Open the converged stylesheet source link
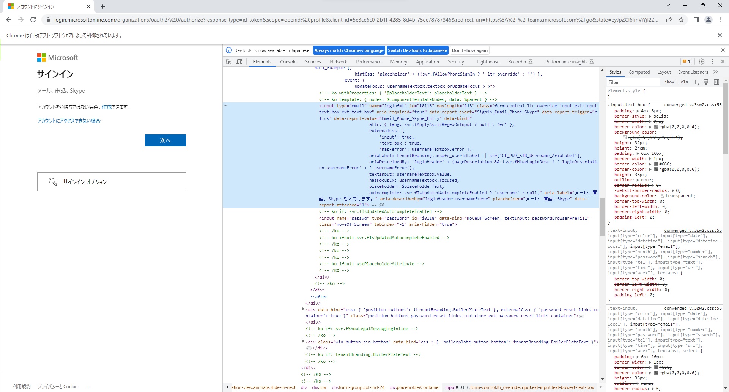 (693, 105)
